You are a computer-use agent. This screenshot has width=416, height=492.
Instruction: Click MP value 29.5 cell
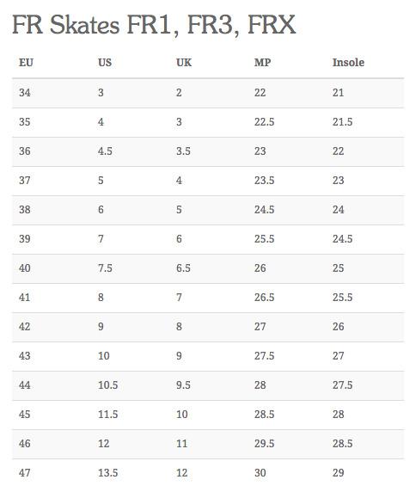click(264, 444)
